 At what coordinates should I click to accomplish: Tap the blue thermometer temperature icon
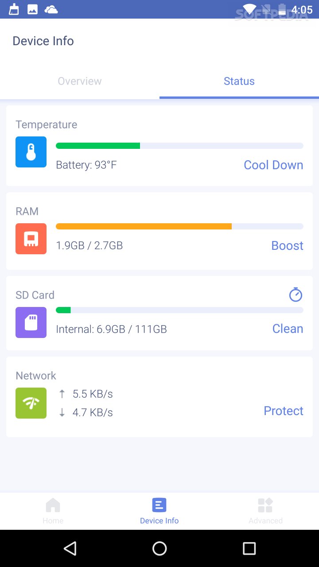pos(31,152)
